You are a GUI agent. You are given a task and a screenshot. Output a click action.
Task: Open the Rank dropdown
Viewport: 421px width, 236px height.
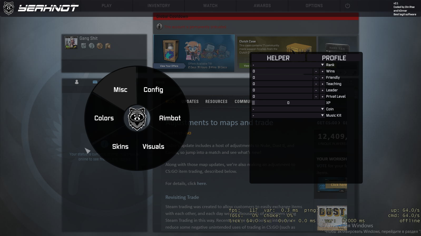click(288, 65)
